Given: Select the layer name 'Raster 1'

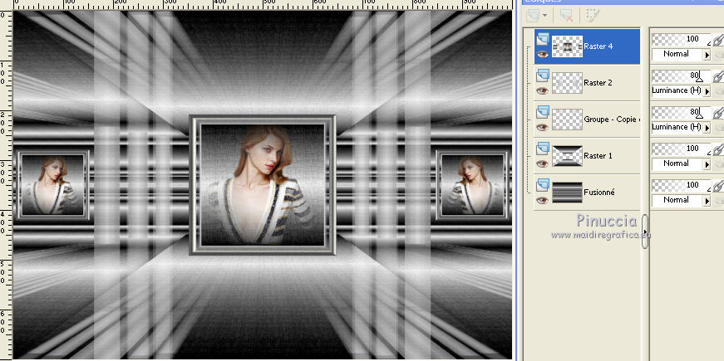Looking at the screenshot, I should click(x=598, y=156).
